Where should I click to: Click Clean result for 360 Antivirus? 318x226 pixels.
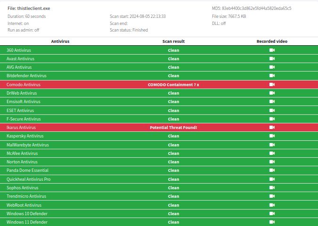point(173,50)
